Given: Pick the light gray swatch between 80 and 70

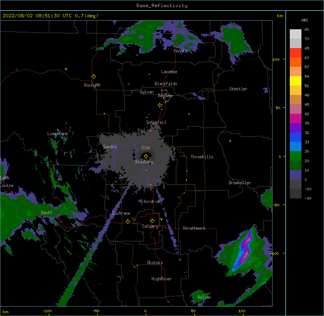Looking at the screenshot, I should pos(295,34).
